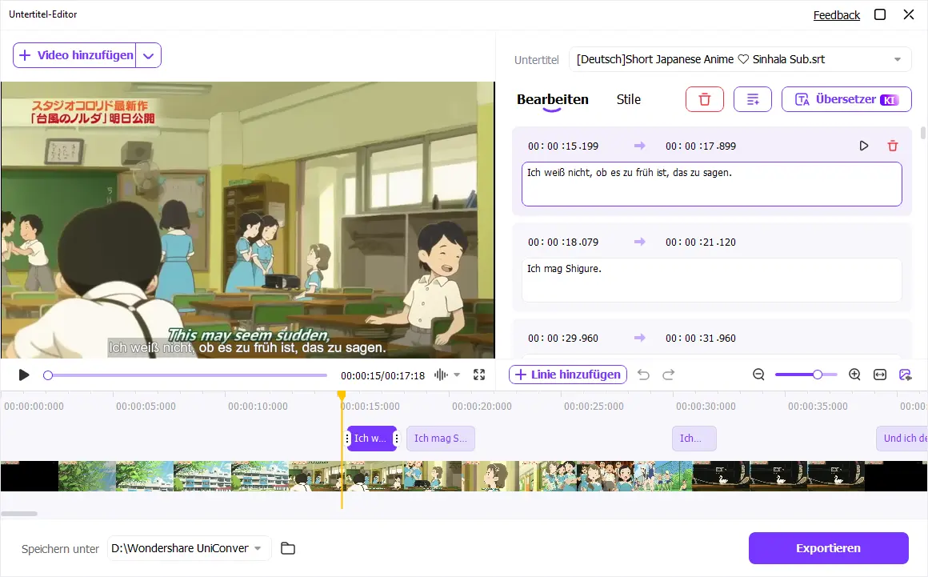Switch to the Bearbeiten tab
This screenshot has height=577, width=928.
(552, 99)
